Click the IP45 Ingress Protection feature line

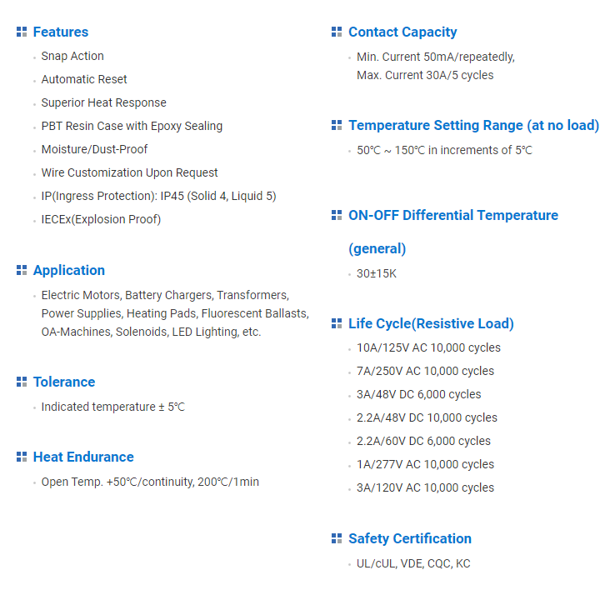[x=158, y=196]
